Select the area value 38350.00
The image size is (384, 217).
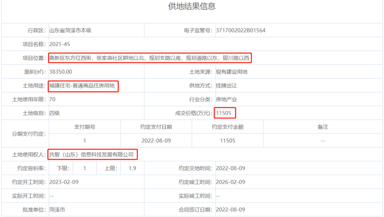click(61, 72)
